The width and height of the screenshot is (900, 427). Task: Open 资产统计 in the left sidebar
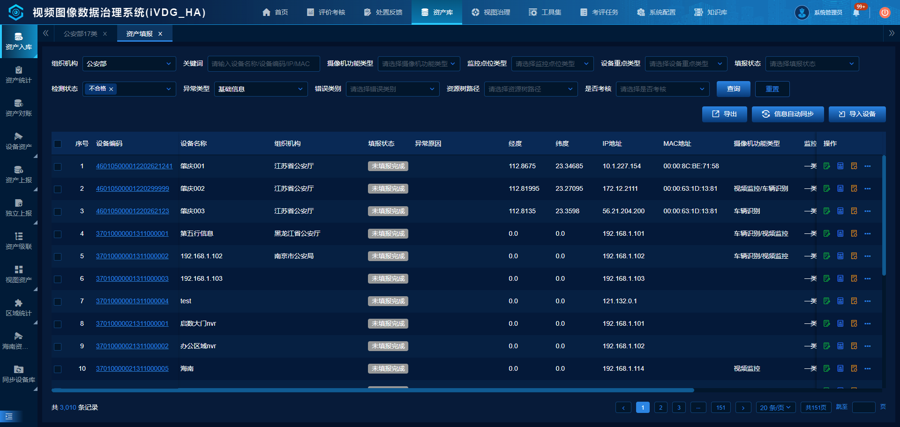pyautogui.click(x=19, y=75)
